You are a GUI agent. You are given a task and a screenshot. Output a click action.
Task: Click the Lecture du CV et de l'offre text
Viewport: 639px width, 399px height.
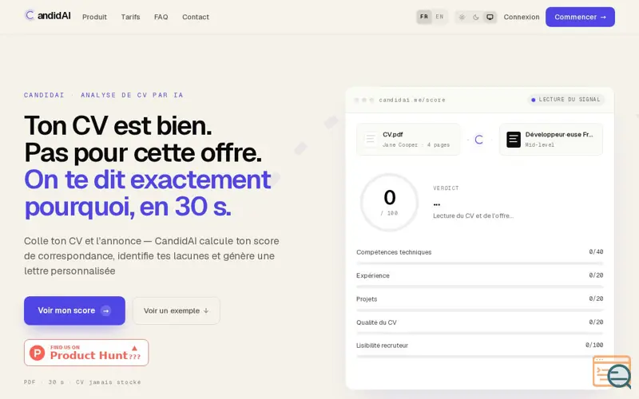pos(473,215)
